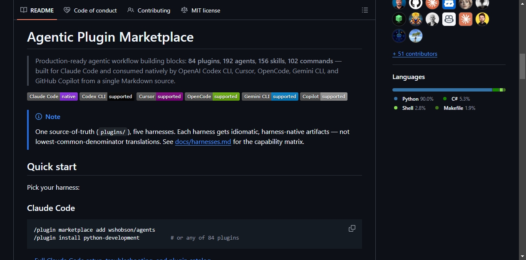This screenshot has height=260, width=526.
Task: Click the vertical scrollbar thumb
Action: pyautogui.click(x=522, y=66)
